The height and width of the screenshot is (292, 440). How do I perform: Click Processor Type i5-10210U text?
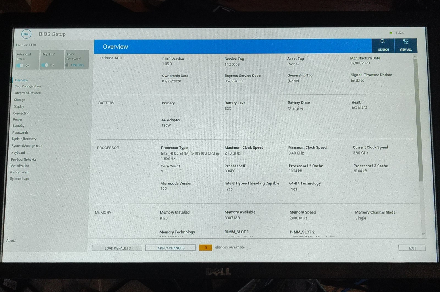[x=190, y=156]
